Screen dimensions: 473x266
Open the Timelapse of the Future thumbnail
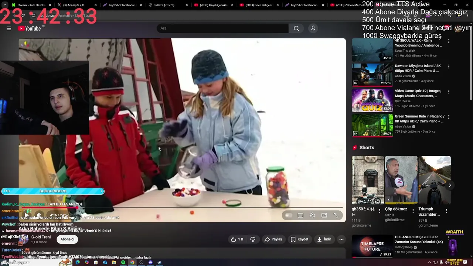pyautogui.click(x=372, y=246)
